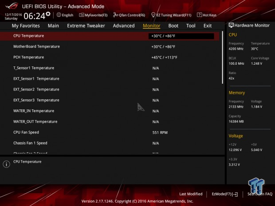
Task: Click the 551 RPM fan speed value
Action: 160,132
